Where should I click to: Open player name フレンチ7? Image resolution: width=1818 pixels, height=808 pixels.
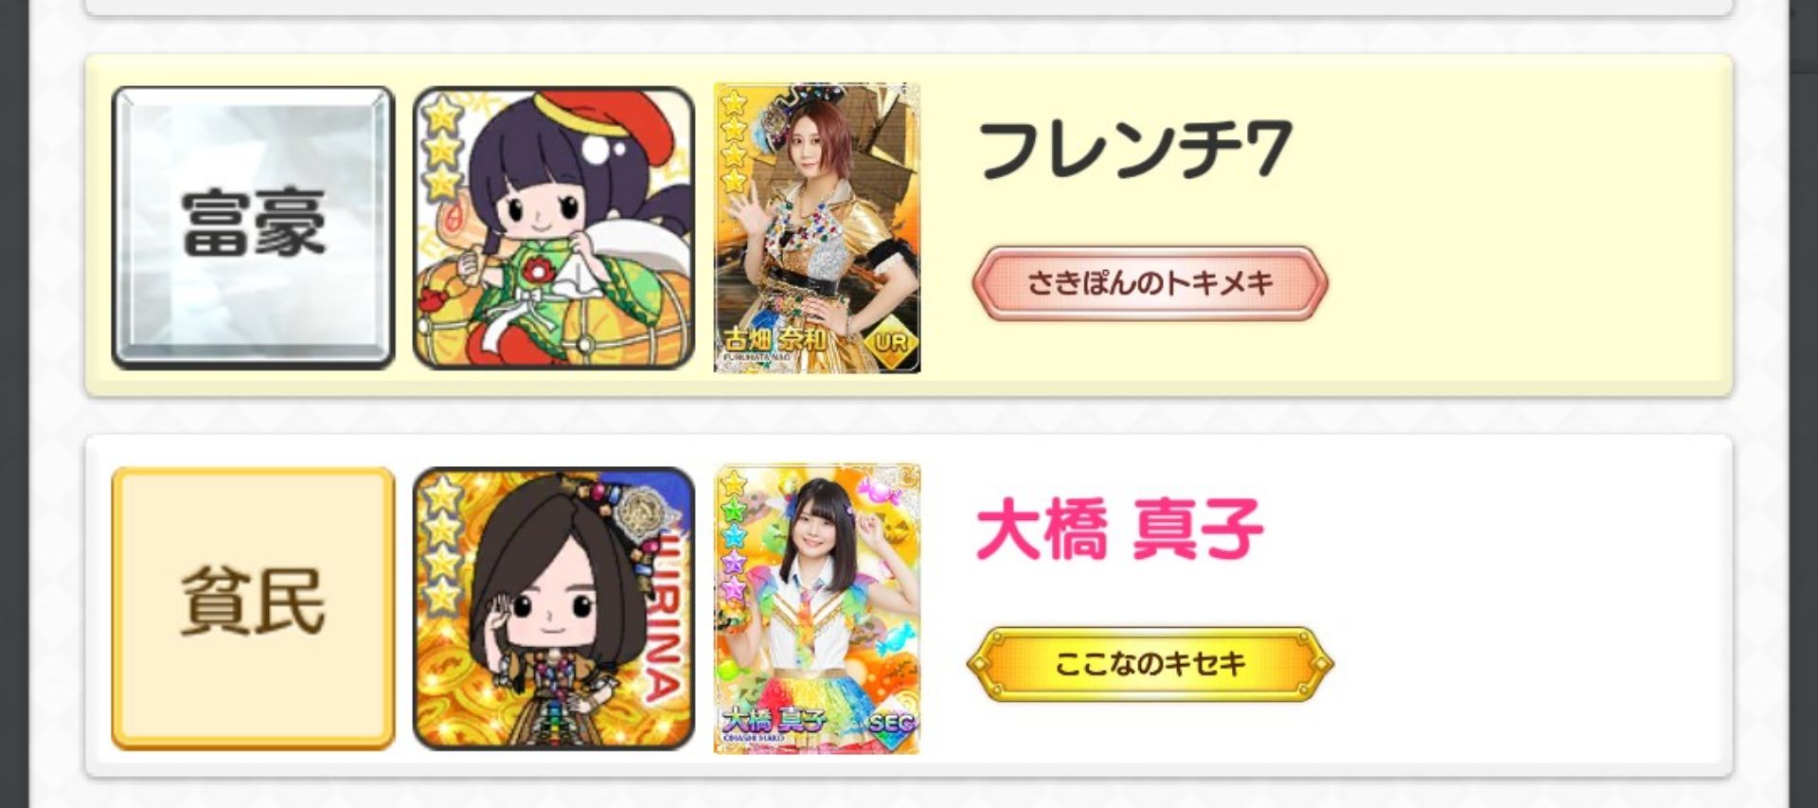pyautogui.click(x=1134, y=150)
